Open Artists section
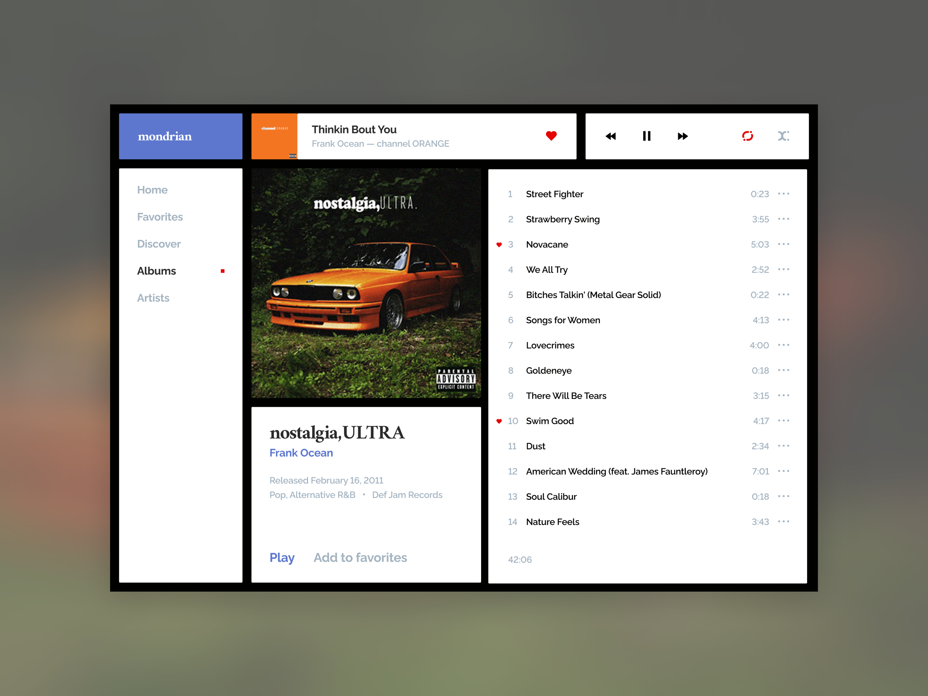The image size is (928, 696). point(153,298)
